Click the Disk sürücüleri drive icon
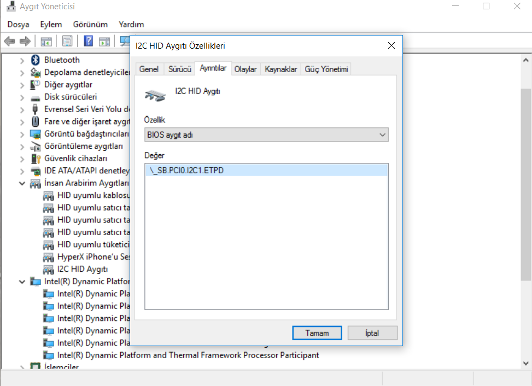The image size is (532, 386). 36,97
